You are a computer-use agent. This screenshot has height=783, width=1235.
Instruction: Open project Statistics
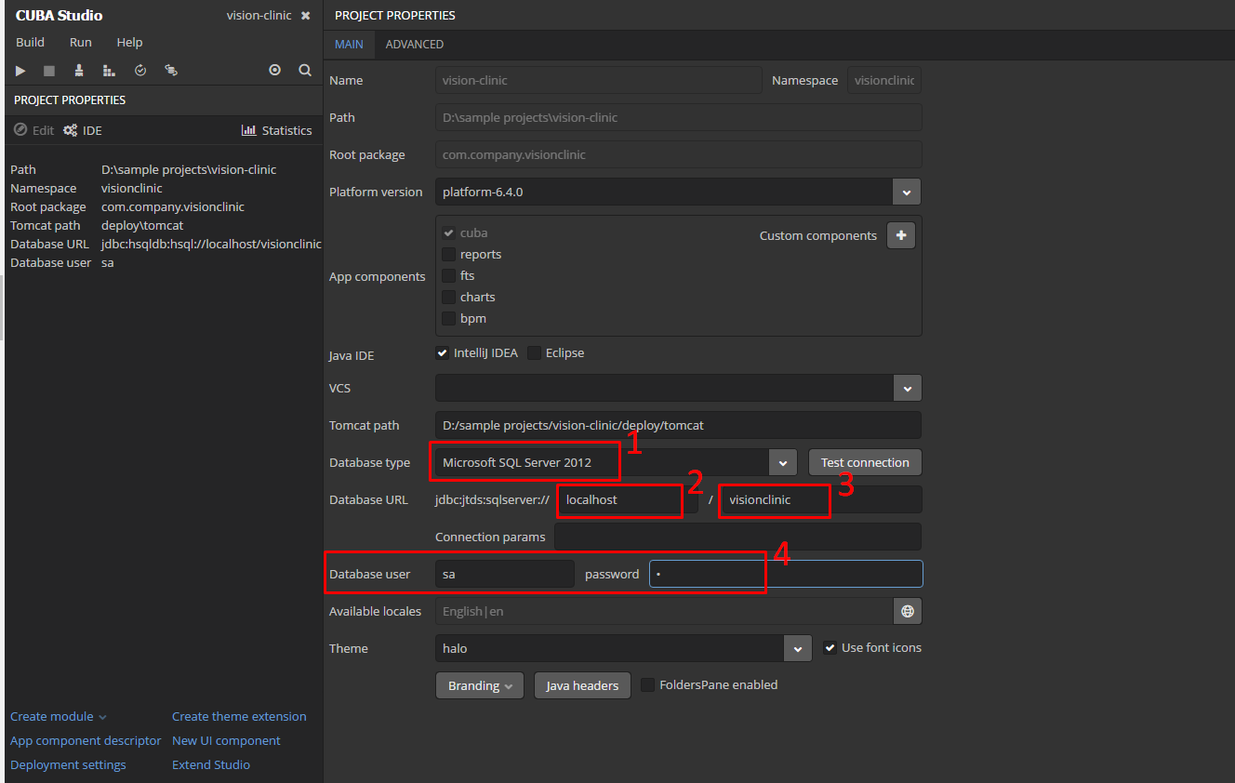277,130
